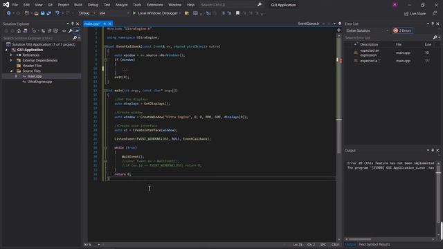
Task: Click the editor split window icon
Action: (x=338, y=30)
